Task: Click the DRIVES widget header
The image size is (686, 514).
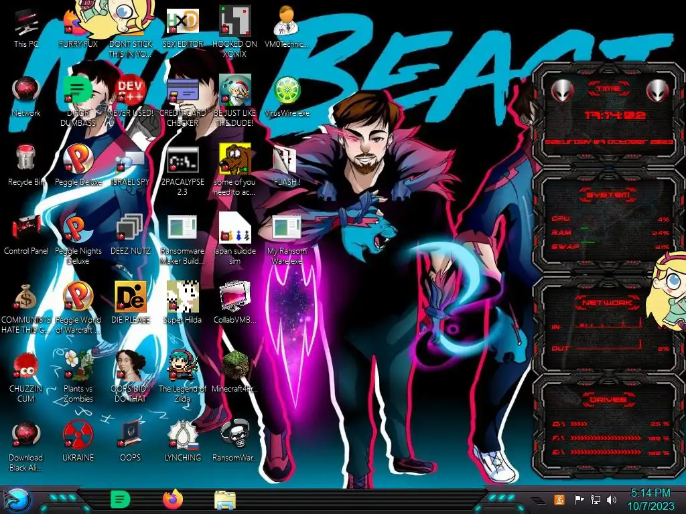Action: tap(608, 400)
